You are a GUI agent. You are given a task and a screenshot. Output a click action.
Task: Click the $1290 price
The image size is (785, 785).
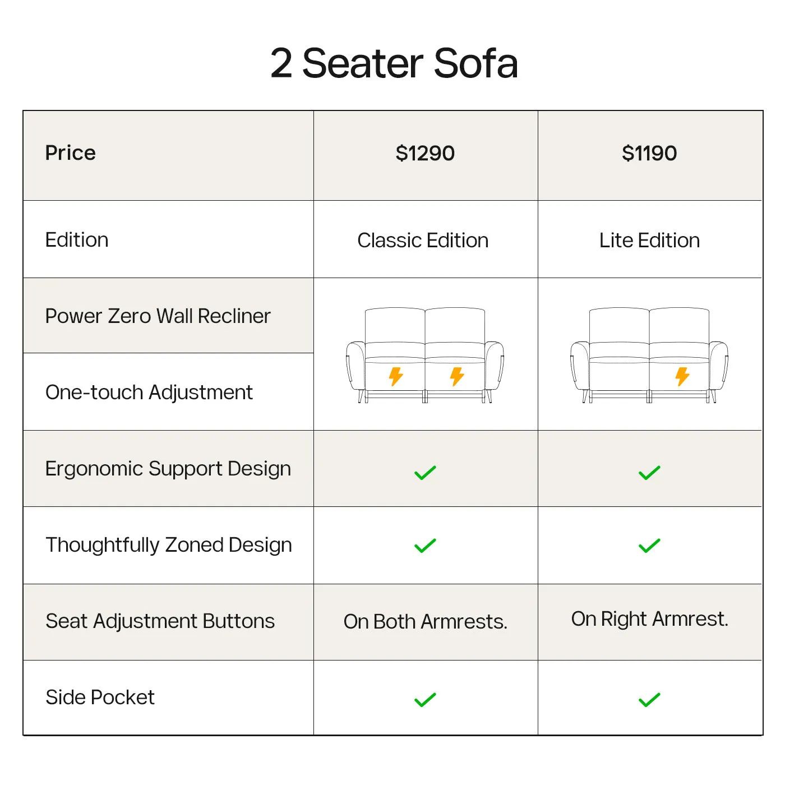pos(425,153)
